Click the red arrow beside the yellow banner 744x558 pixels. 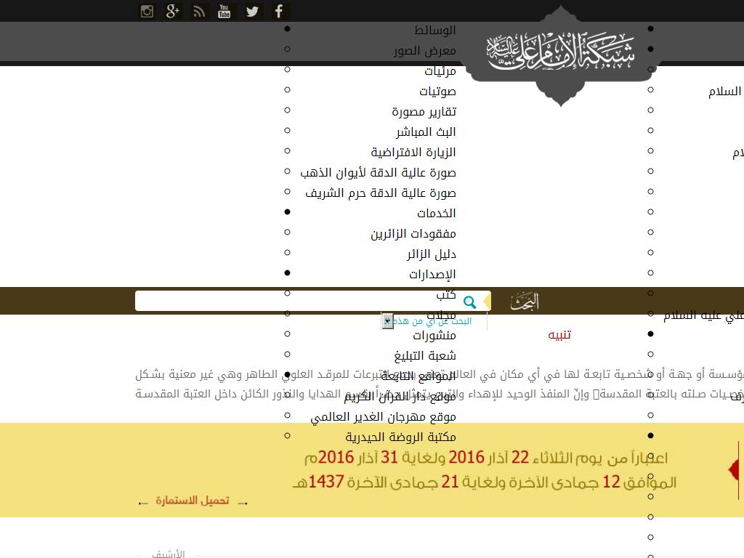(x=734, y=469)
